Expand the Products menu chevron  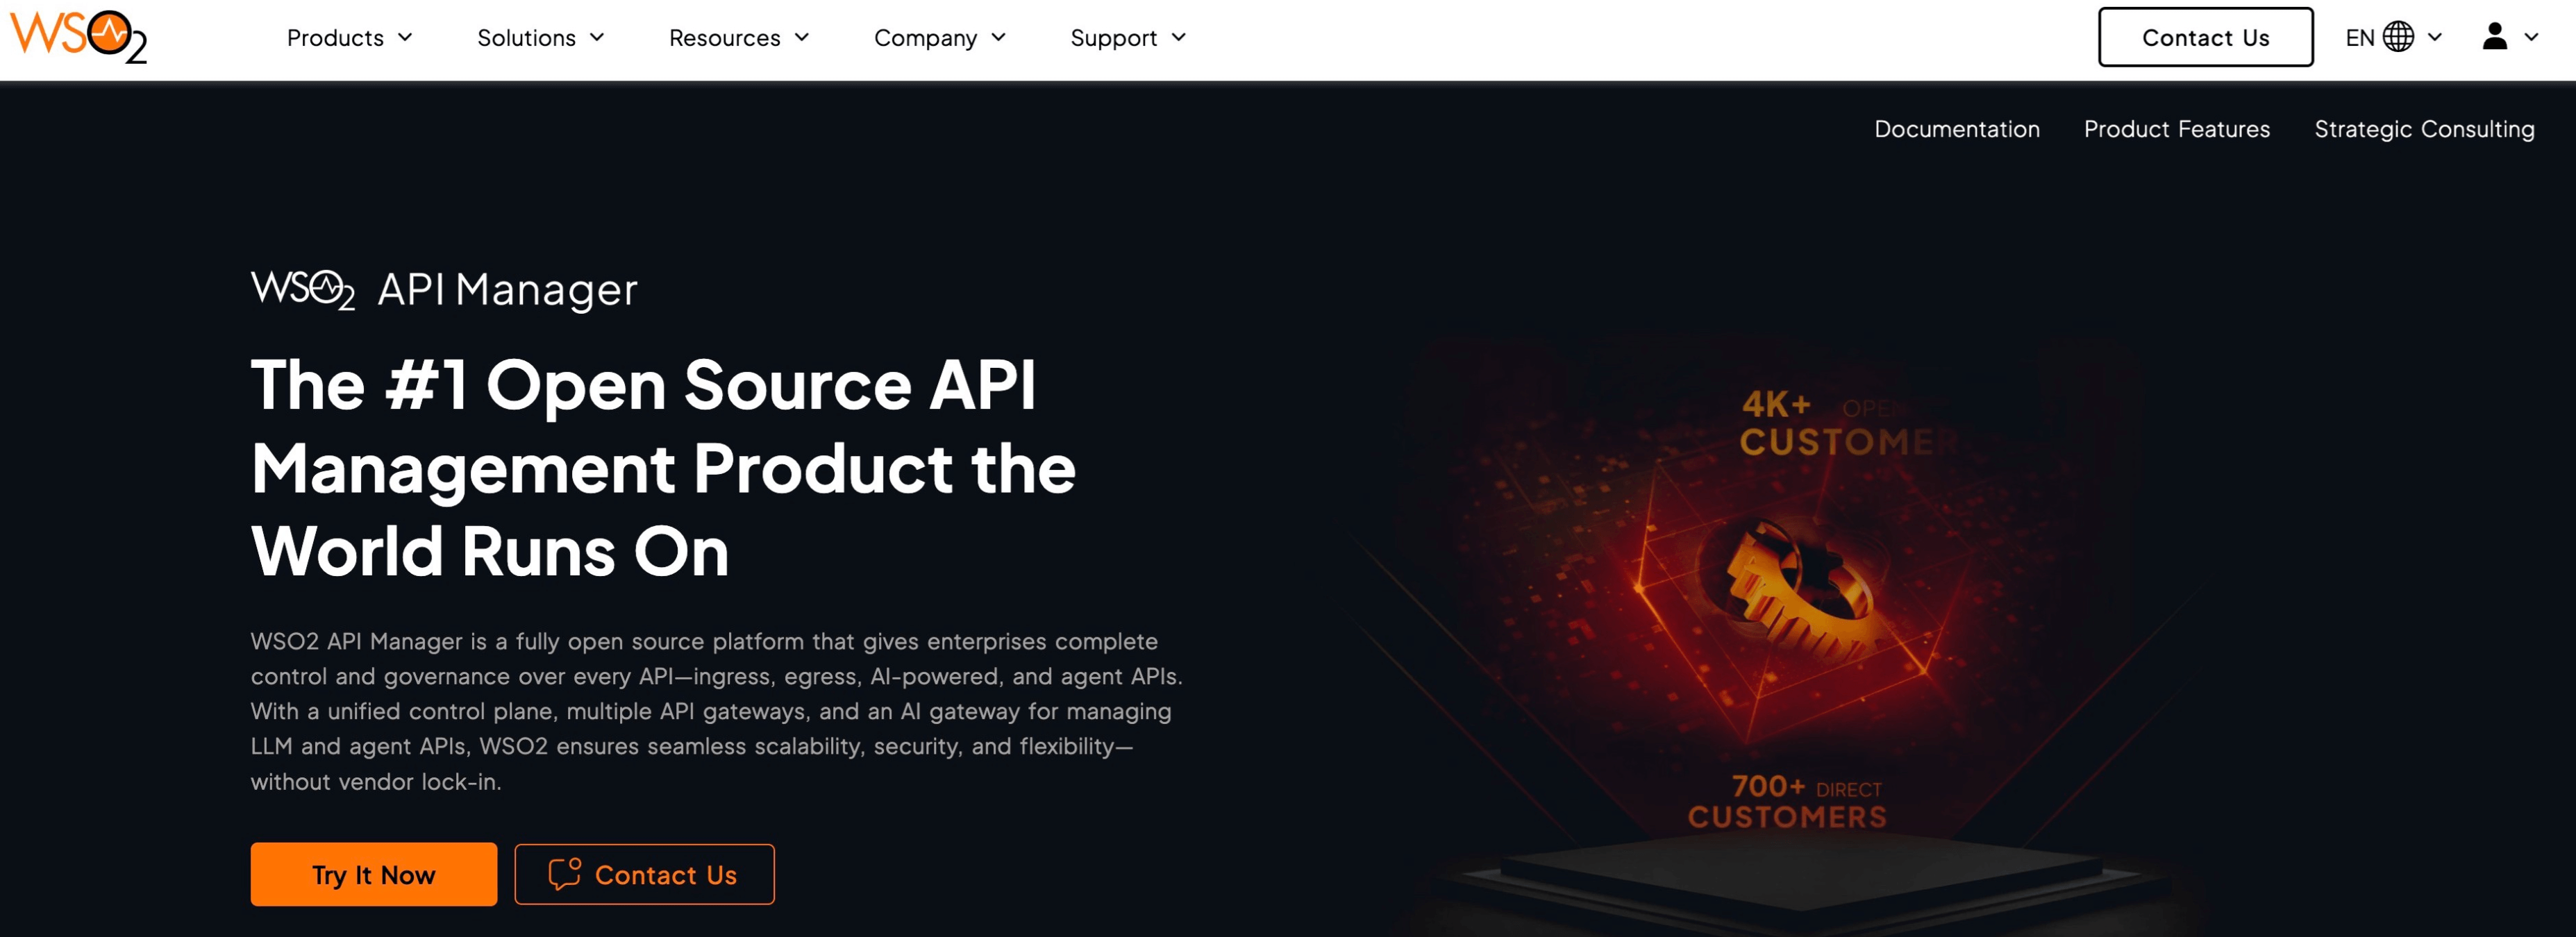click(x=405, y=37)
